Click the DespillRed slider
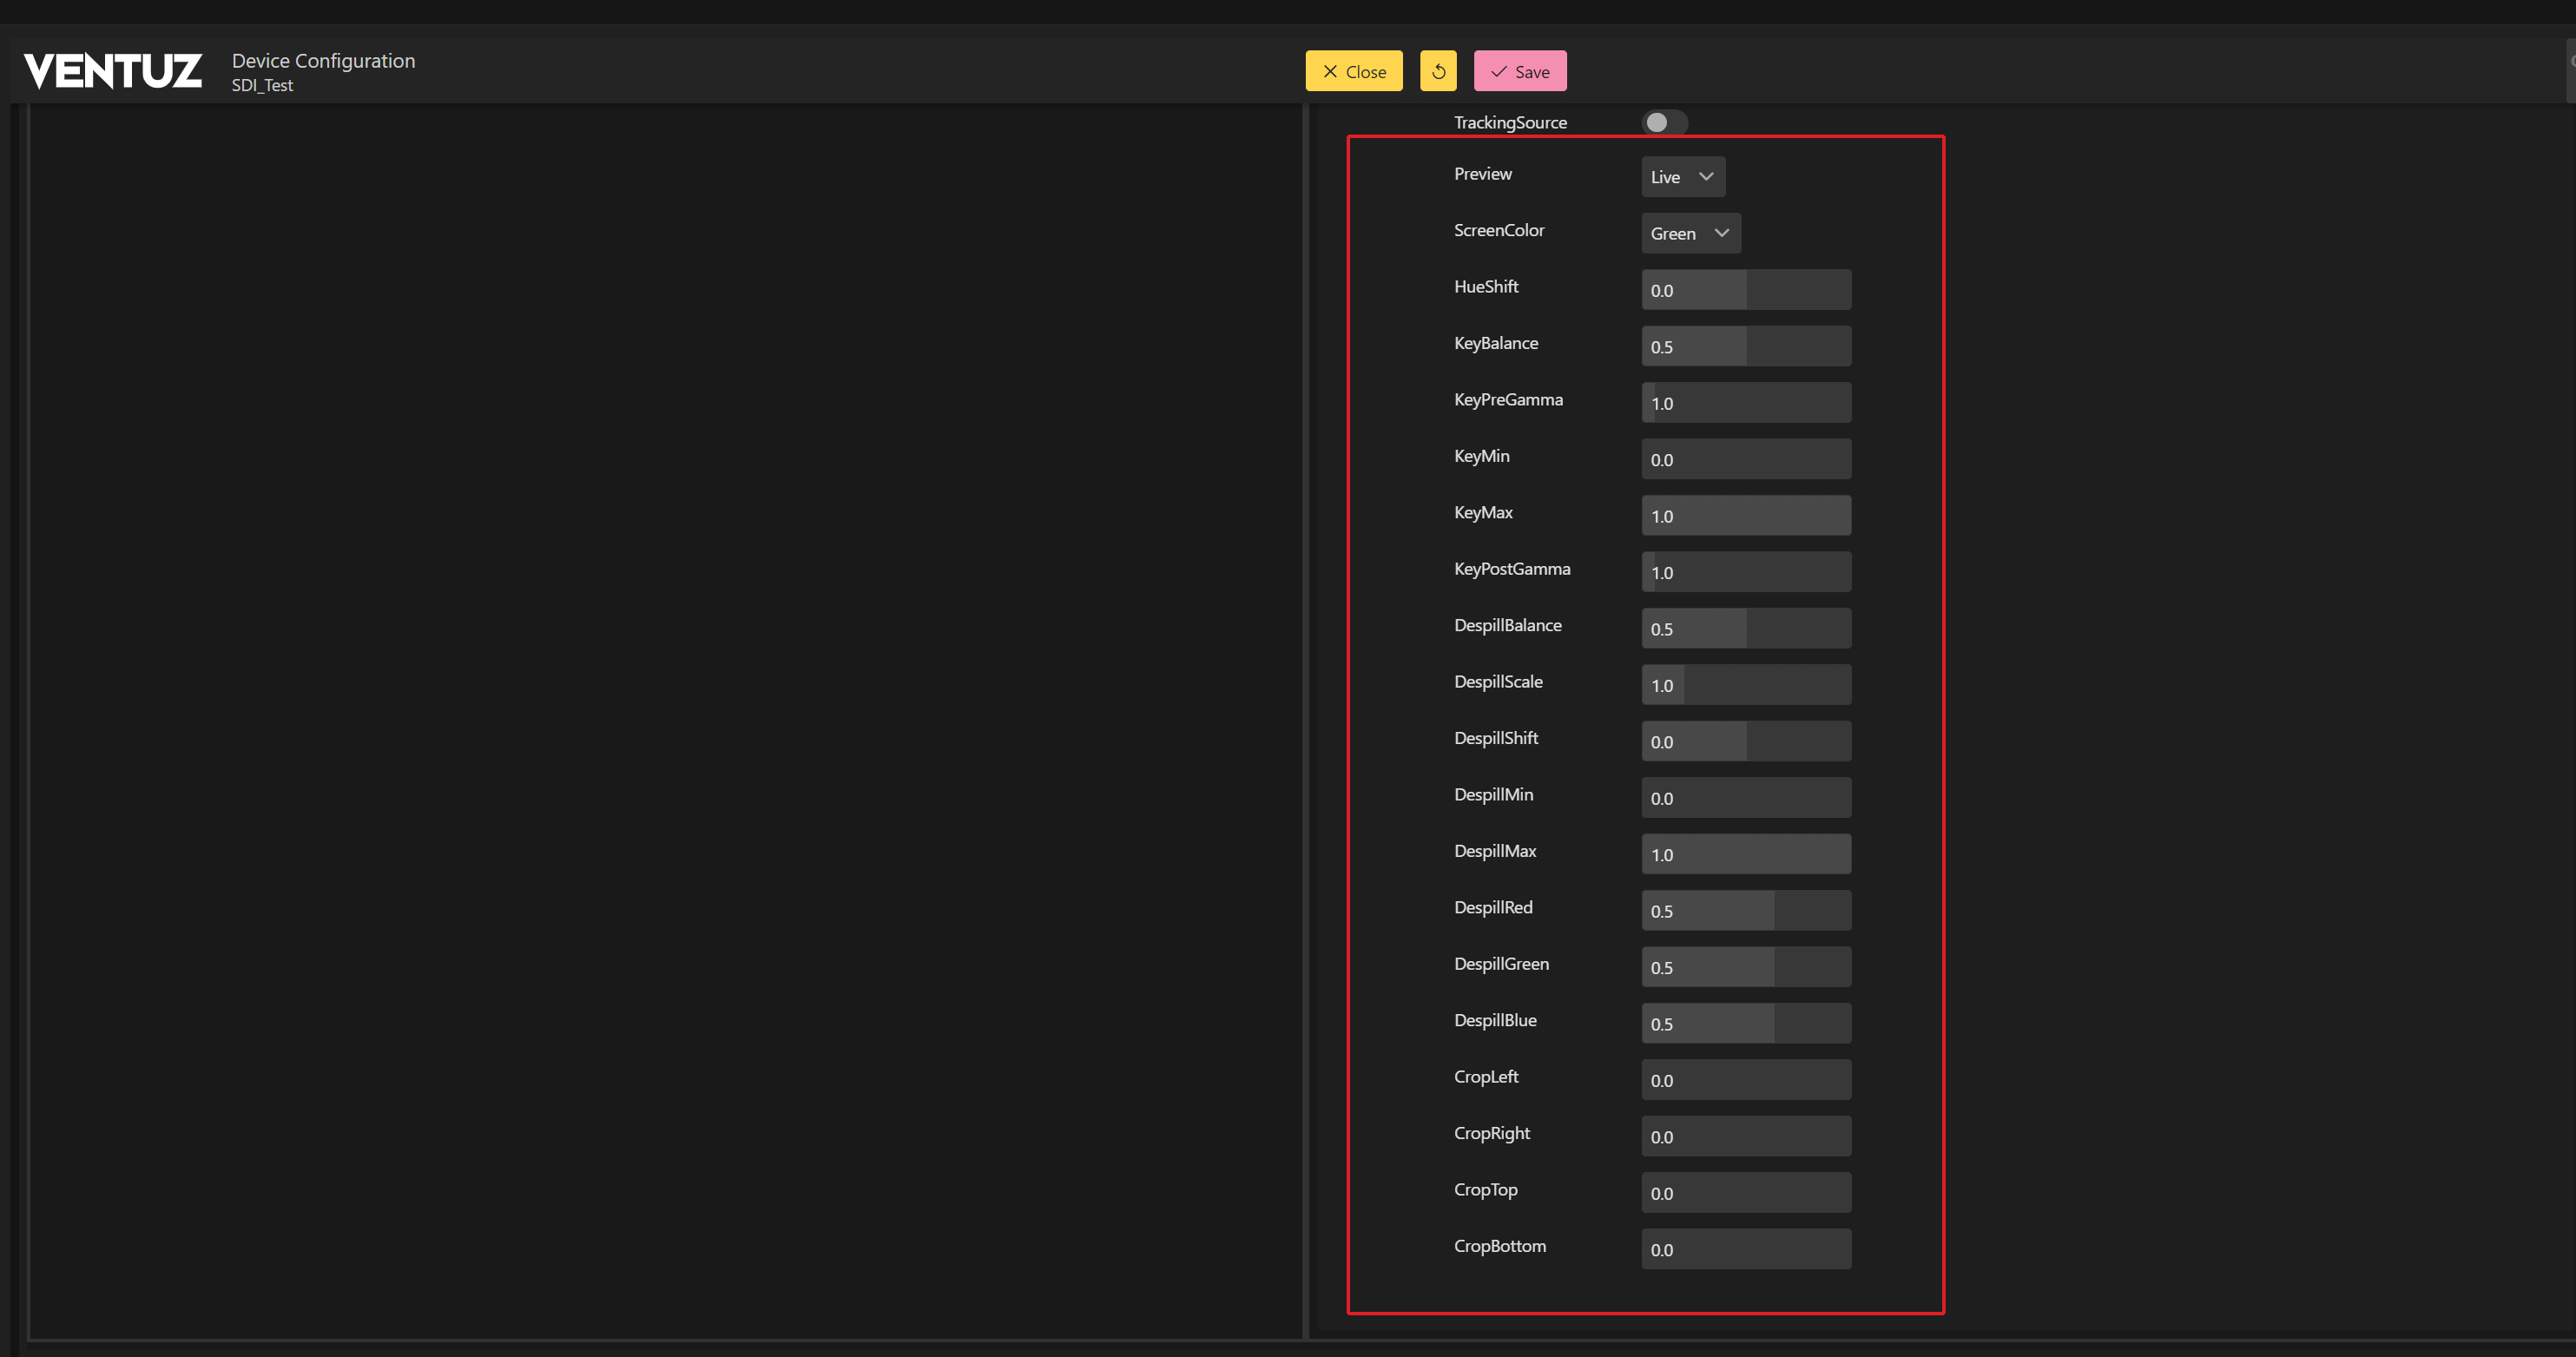The height and width of the screenshot is (1357, 2576). pos(1745,911)
